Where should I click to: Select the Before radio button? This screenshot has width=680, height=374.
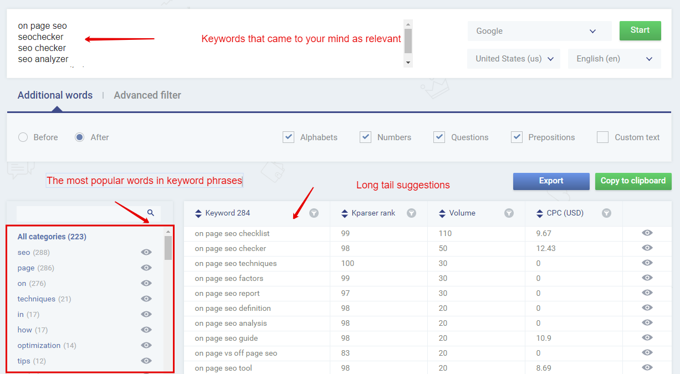pyautogui.click(x=23, y=137)
